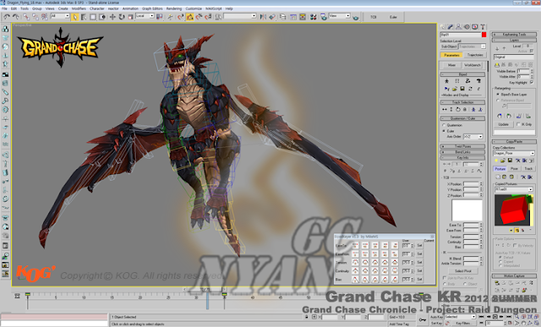The height and width of the screenshot is (327, 541).
Task: Choose the Select and Rotate tool
Action: coord(122,17)
